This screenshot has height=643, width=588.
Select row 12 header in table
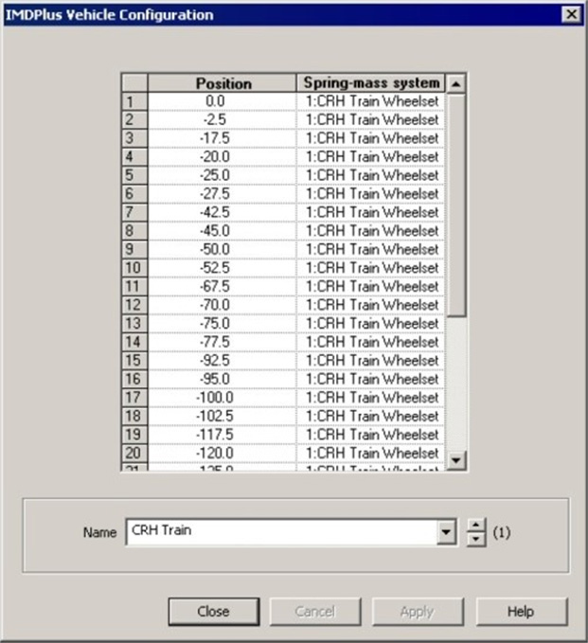pyautogui.click(x=134, y=305)
